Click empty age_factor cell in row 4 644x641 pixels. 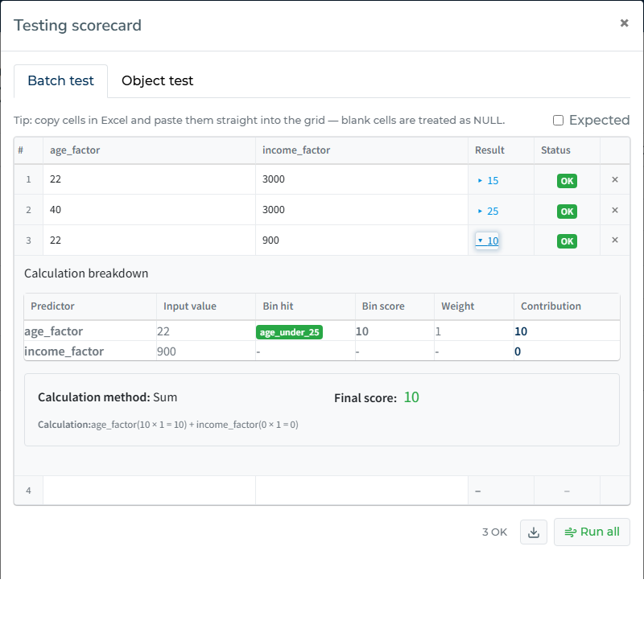click(x=149, y=491)
